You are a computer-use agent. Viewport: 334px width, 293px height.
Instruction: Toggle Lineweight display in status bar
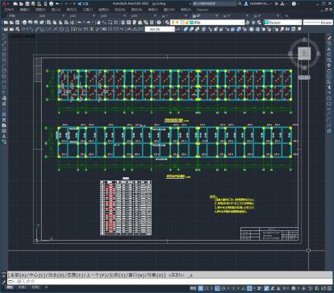[x=259, y=288]
